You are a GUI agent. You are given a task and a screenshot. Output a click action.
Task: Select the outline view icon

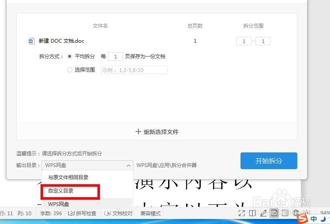pyautogui.click(x=285, y=213)
